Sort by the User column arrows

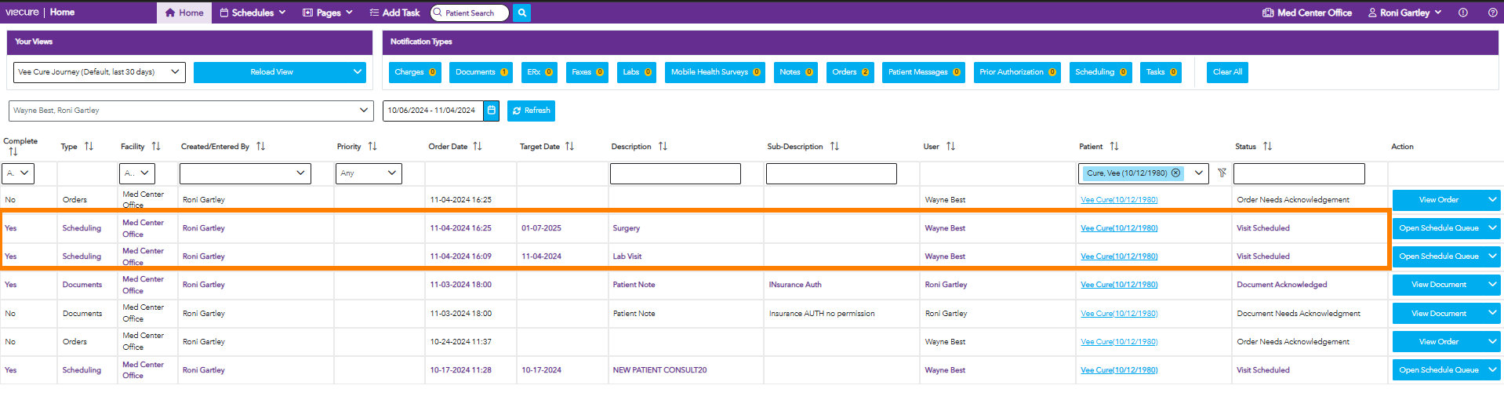pos(950,147)
